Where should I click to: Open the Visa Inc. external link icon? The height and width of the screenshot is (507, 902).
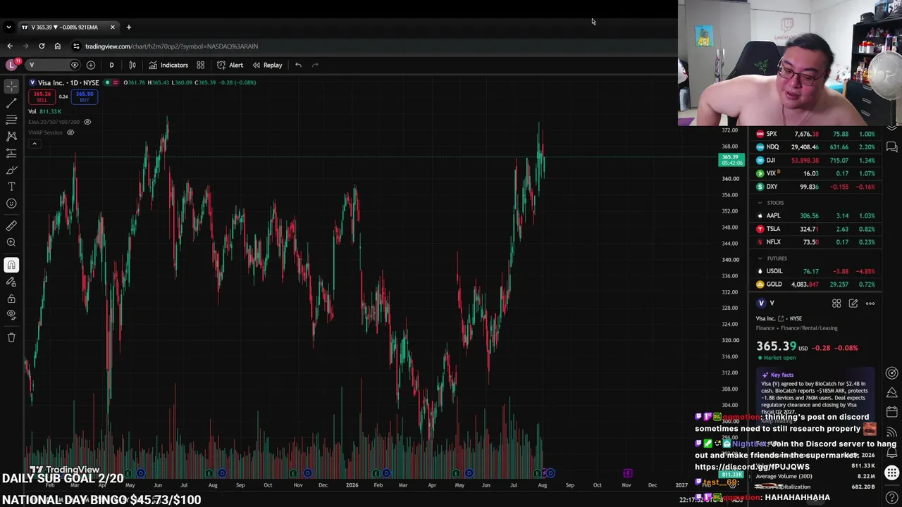(x=781, y=318)
